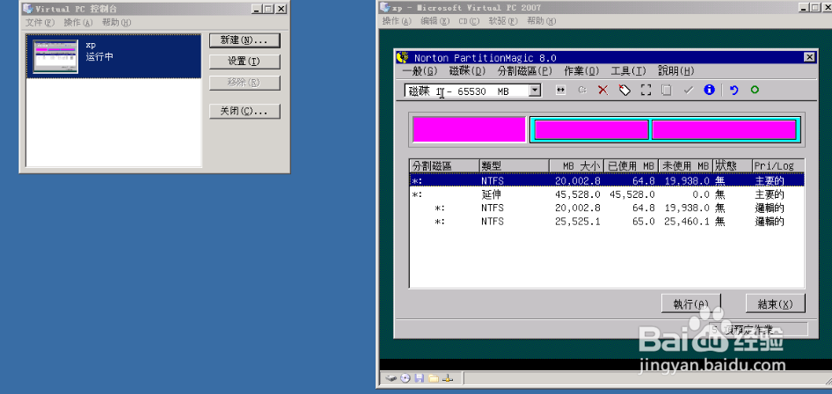
Task: Click the 已使用 MB column header
Action: [631, 166]
